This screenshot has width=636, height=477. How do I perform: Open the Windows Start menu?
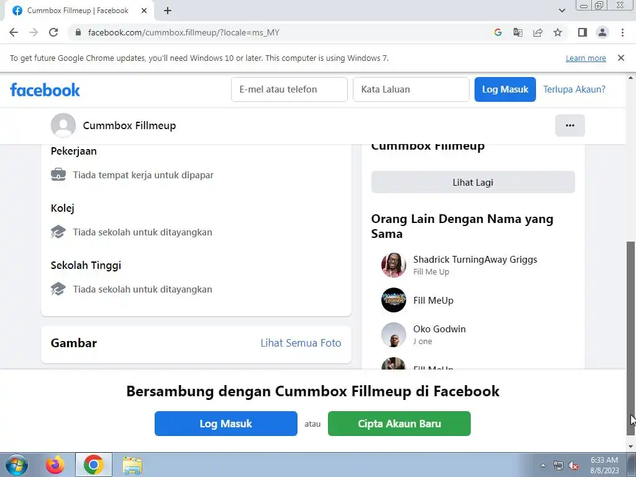(17, 465)
